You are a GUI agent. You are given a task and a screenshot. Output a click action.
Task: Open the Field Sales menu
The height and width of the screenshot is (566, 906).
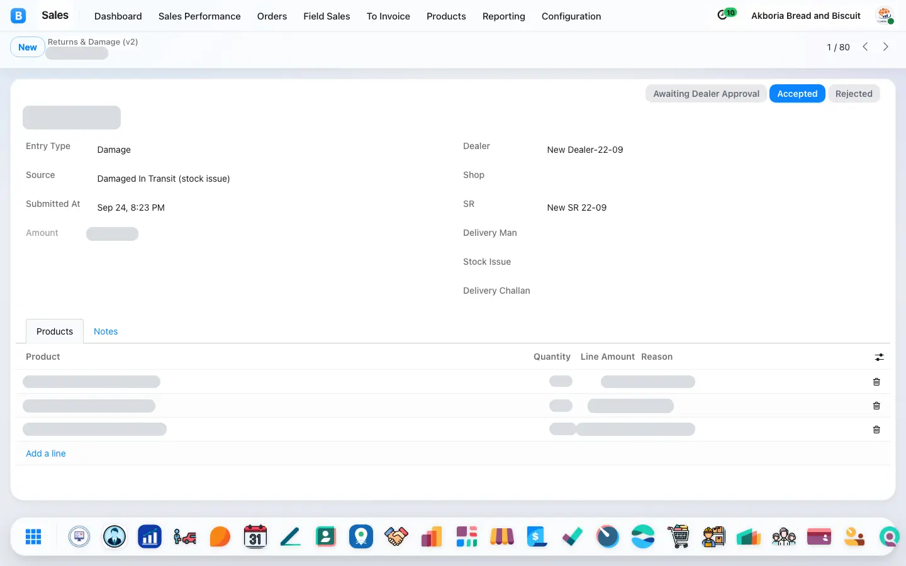click(x=327, y=16)
